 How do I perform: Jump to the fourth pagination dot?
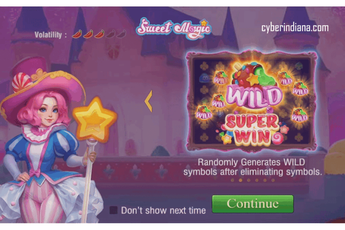[x=257, y=180]
